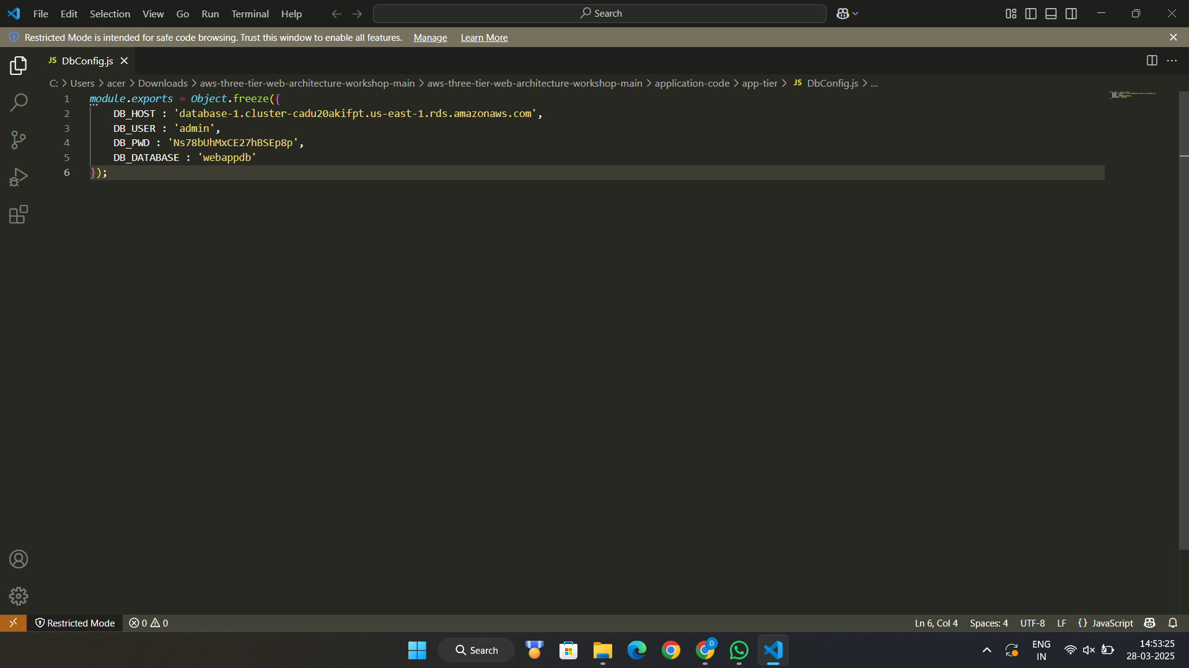Screen dimensions: 1189x668
Task: Click the taskbar Search box
Action: (x=476, y=650)
